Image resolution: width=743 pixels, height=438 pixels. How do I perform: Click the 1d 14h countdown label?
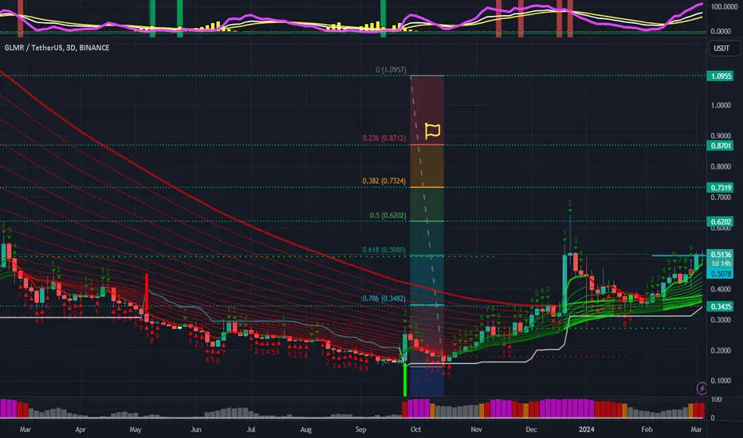[x=721, y=264]
